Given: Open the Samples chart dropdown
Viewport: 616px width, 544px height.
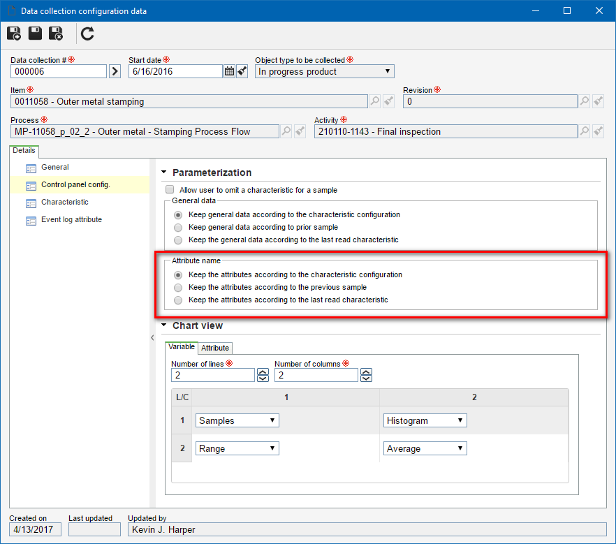Looking at the screenshot, I should coord(237,420).
